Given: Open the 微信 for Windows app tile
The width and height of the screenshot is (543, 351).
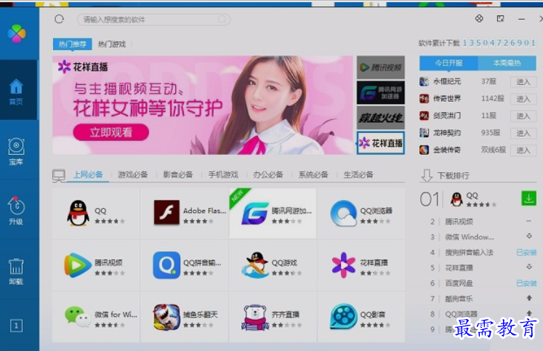Looking at the screenshot, I should point(96,317).
